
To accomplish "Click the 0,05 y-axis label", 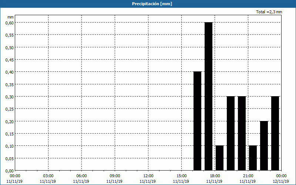I will [10, 158].
